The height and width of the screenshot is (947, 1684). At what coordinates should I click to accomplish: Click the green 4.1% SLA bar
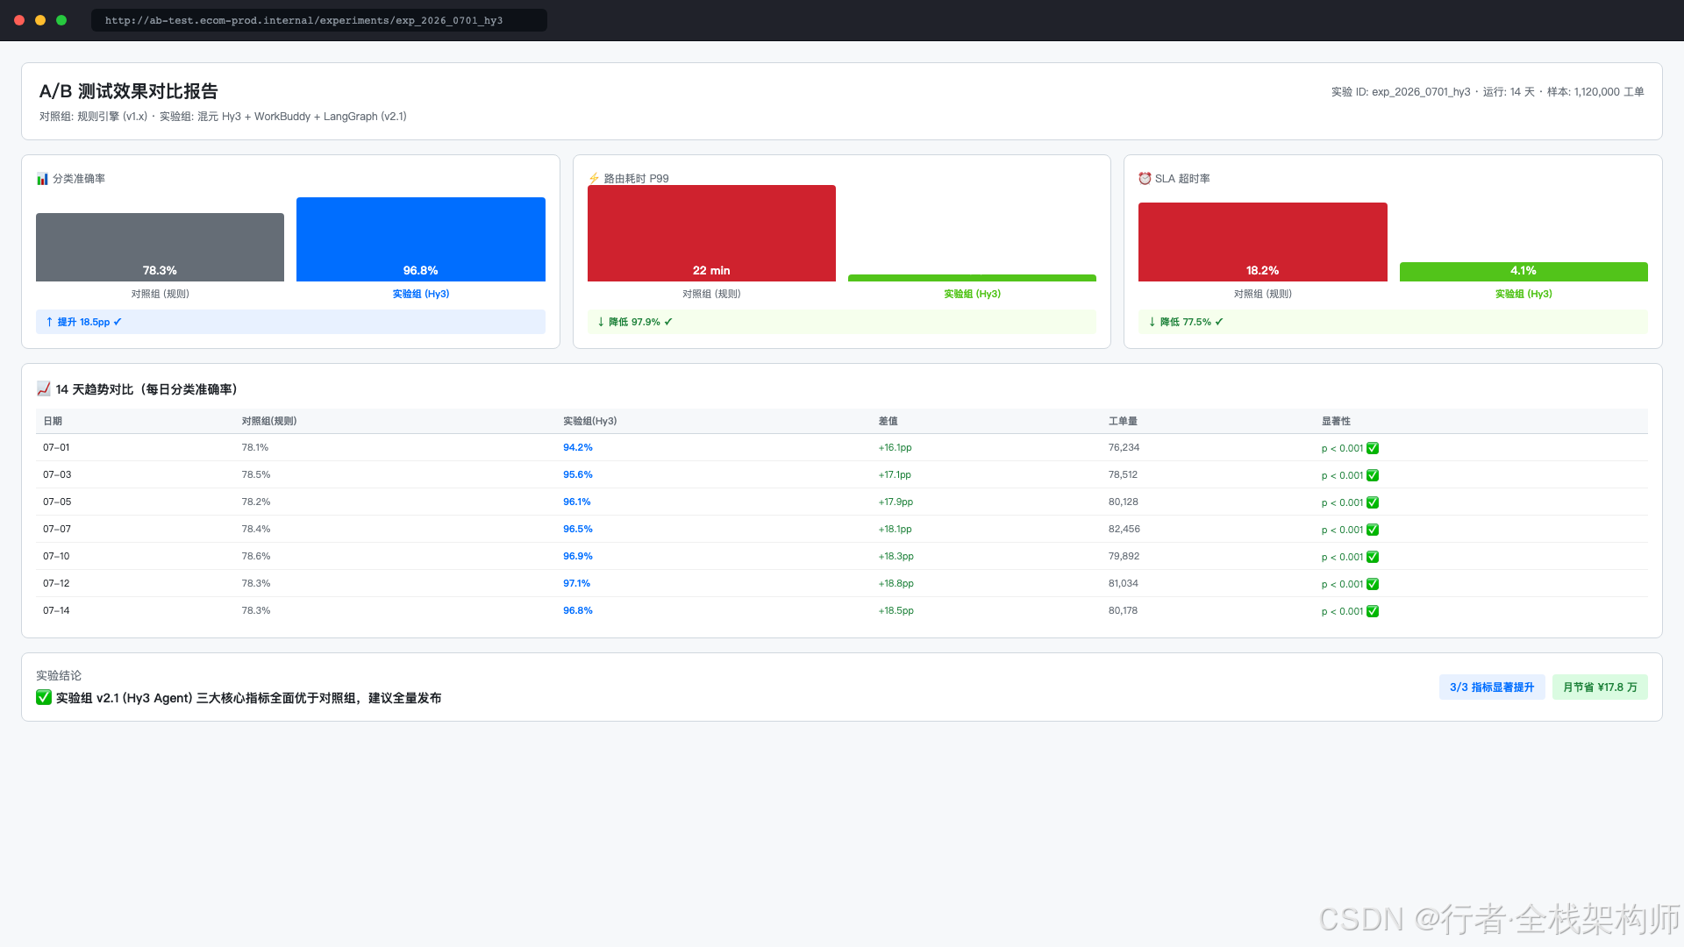coord(1523,272)
